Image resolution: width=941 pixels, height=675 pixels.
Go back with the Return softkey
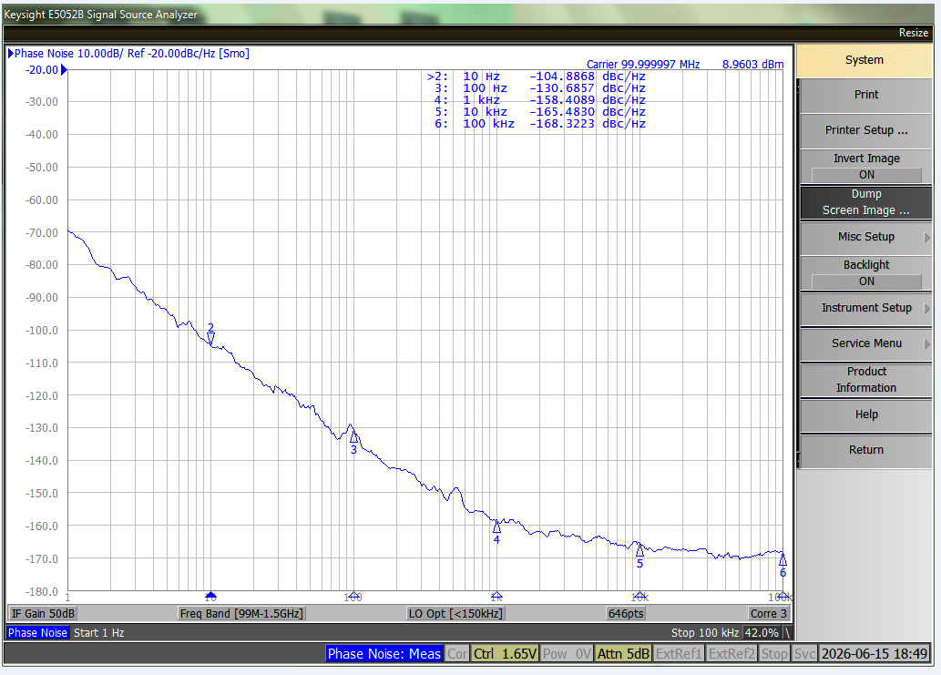866,450
